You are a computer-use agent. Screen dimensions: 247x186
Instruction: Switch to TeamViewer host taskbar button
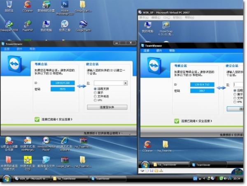(108, 179)
